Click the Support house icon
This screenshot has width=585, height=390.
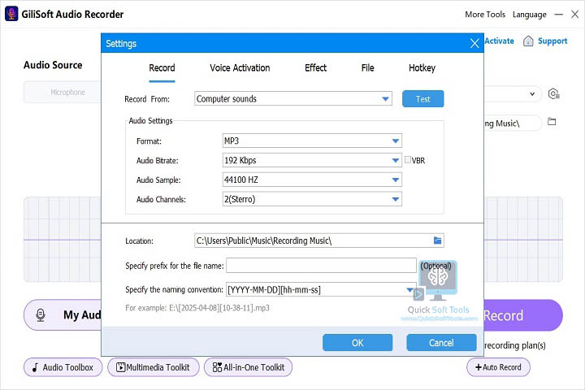528,41
